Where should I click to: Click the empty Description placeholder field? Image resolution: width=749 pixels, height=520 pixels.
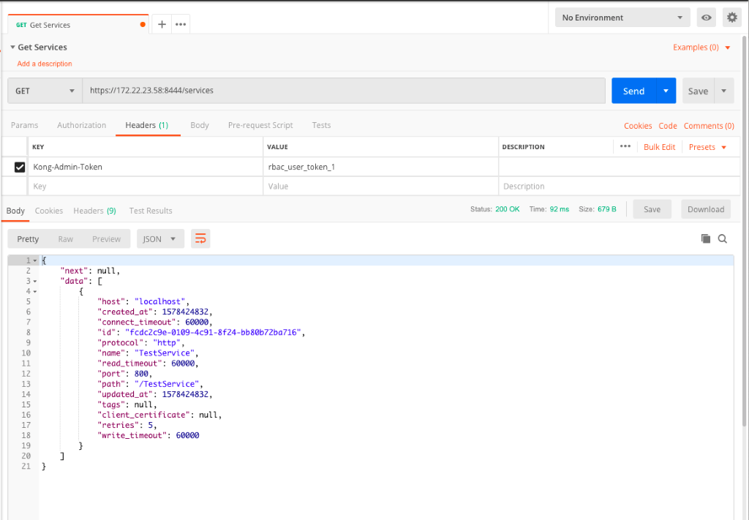pyautogui.click(x=619, y=186)
